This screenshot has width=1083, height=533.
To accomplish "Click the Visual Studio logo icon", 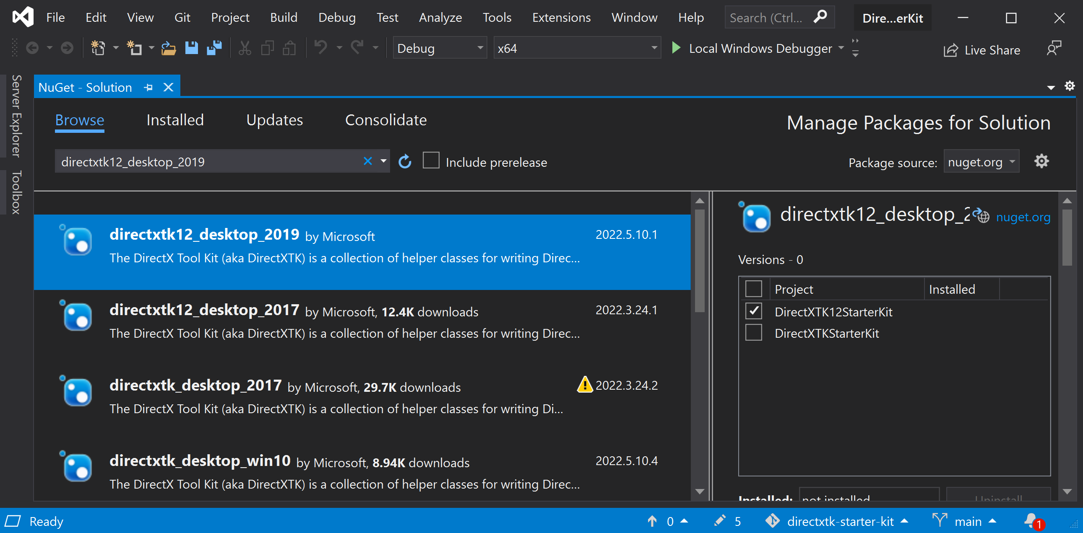I will (23, 17).
